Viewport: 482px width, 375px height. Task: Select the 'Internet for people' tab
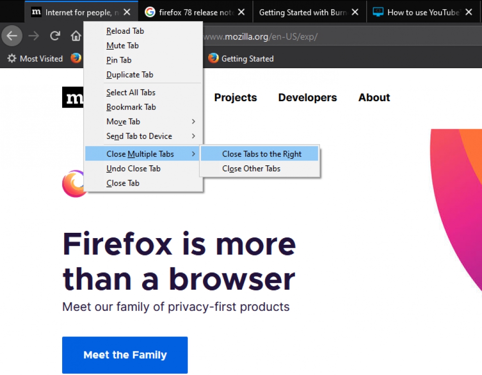pos(81,12)
